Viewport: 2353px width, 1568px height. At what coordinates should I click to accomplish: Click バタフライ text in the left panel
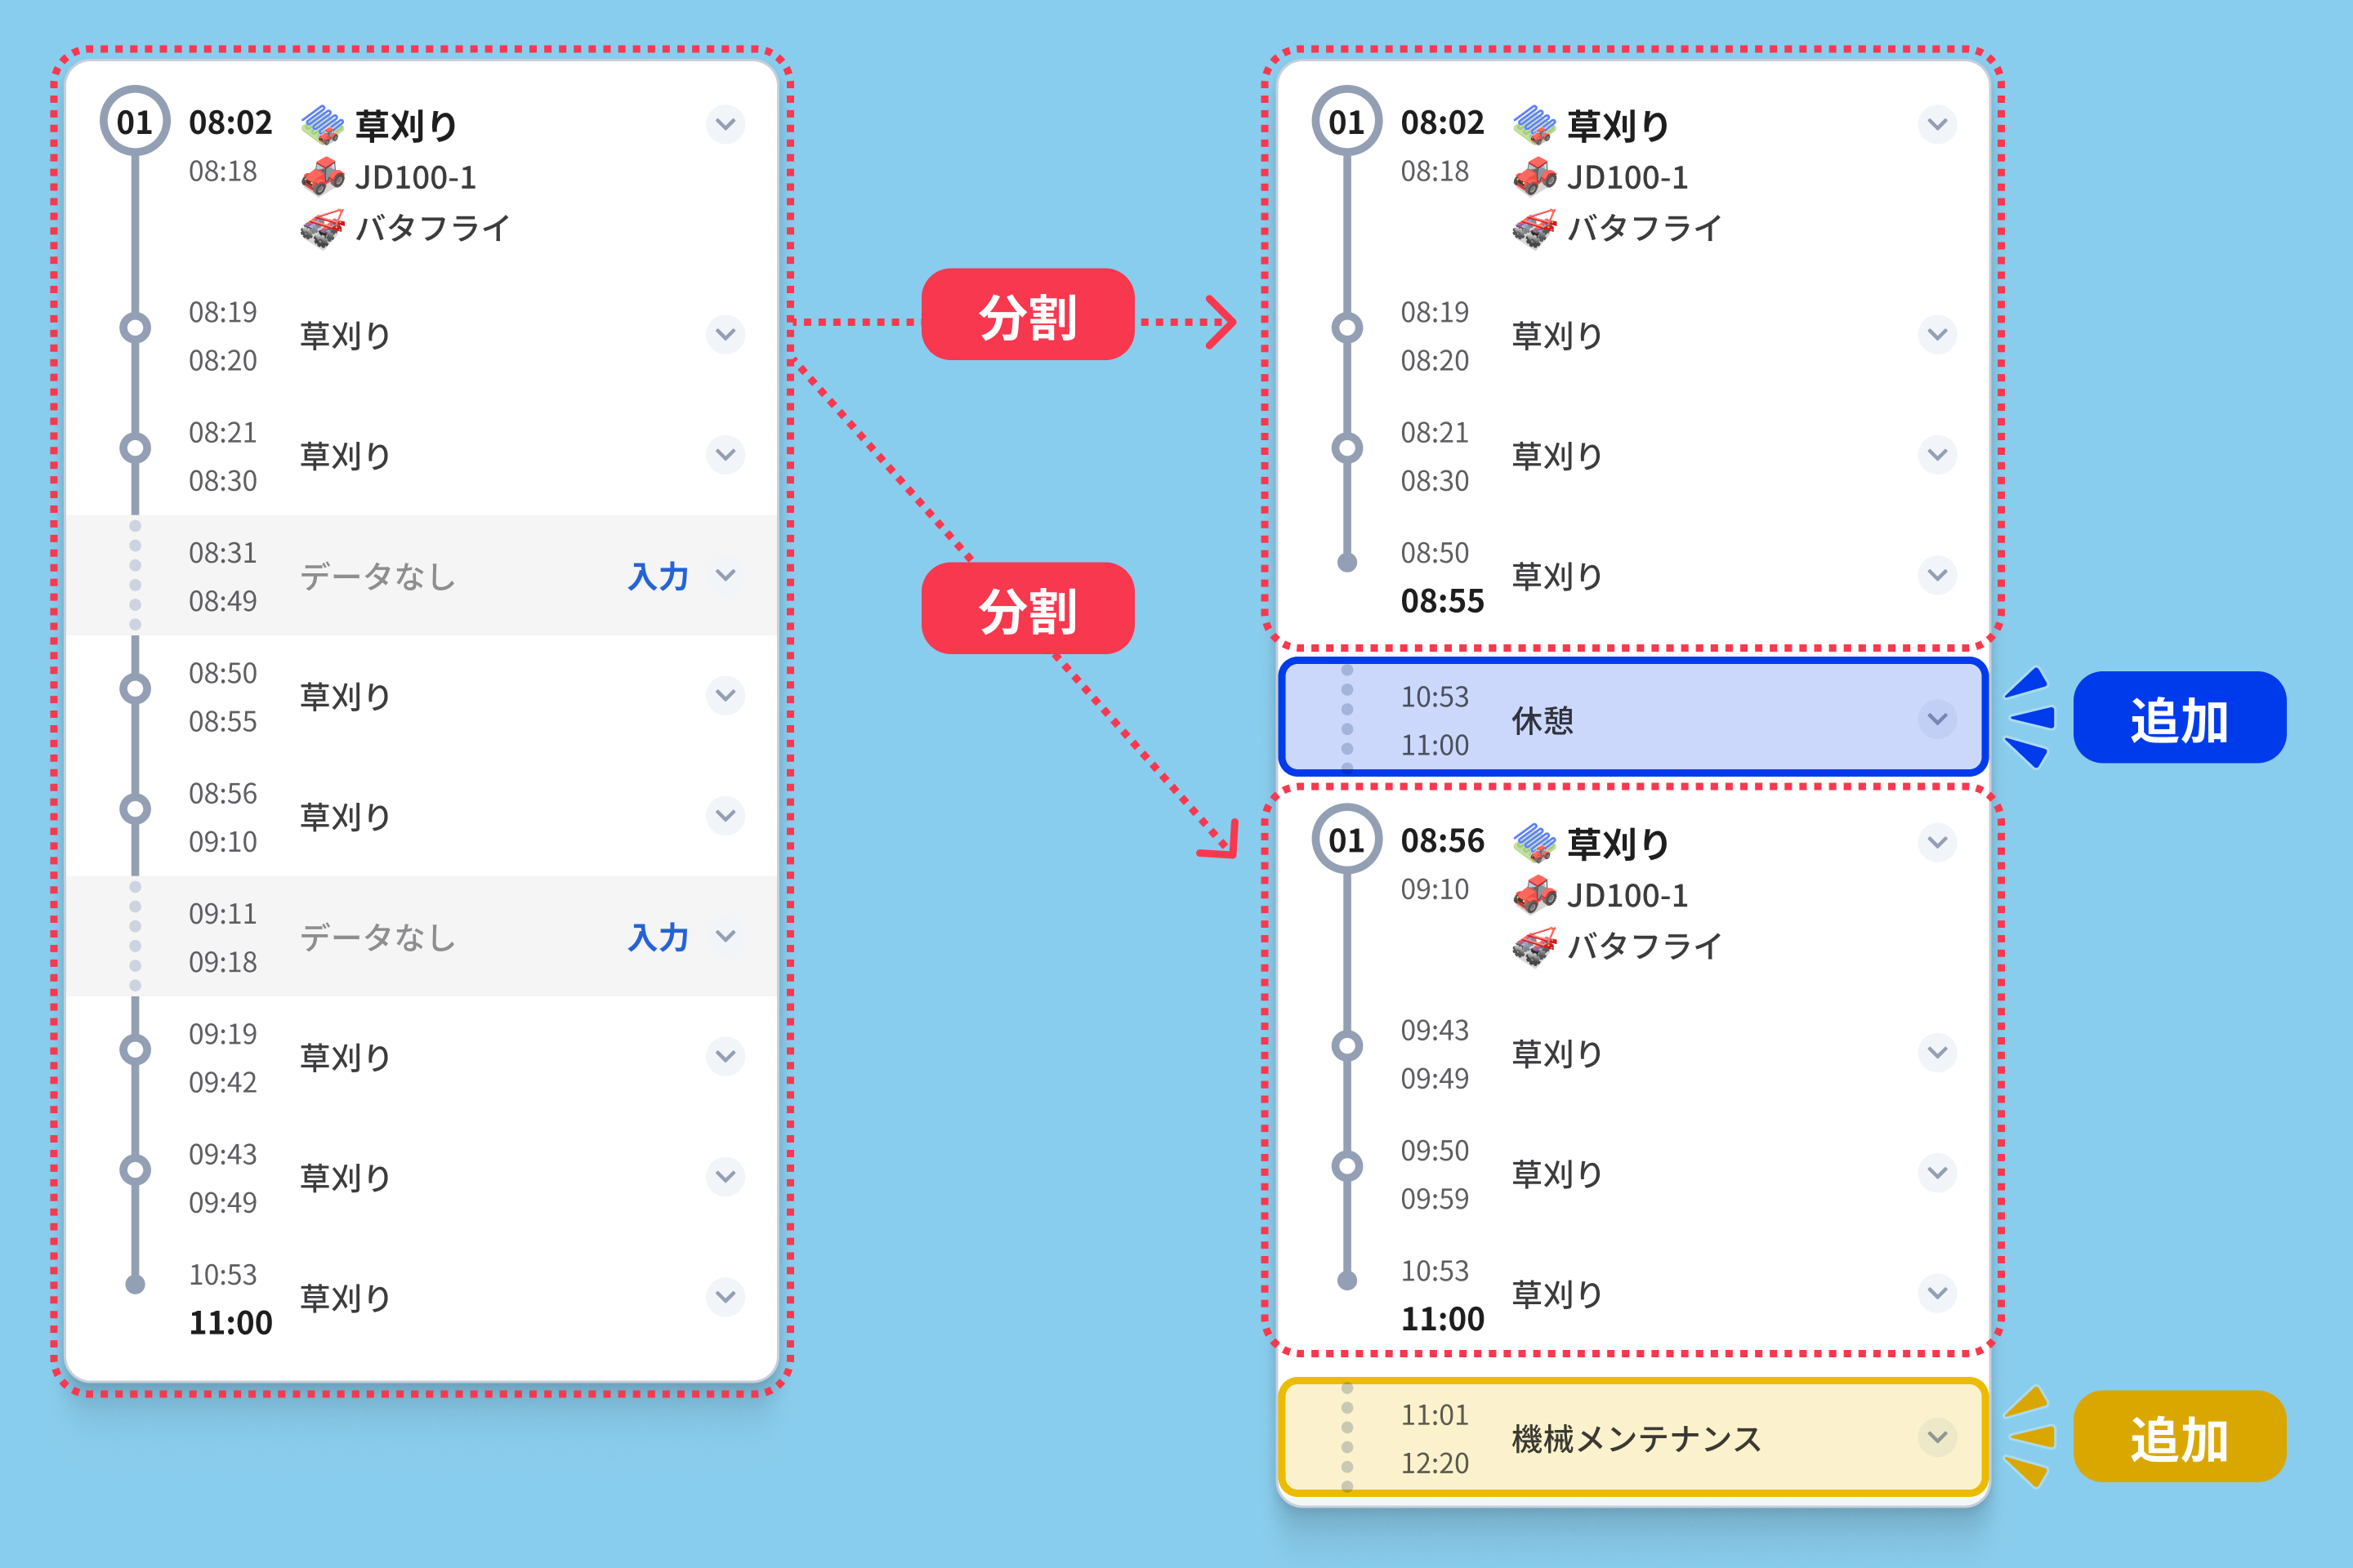[x=433, y=228]
